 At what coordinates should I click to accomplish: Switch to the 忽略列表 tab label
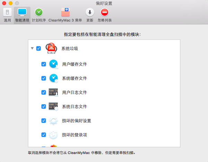tap(105, 20)
